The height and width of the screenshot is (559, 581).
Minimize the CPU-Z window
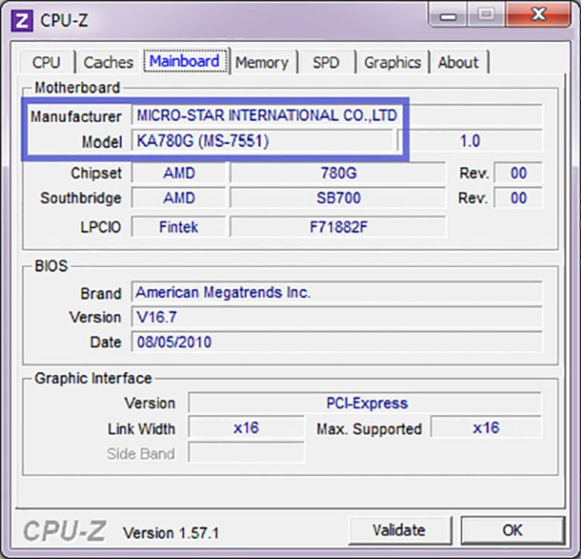tap(448, 16)
